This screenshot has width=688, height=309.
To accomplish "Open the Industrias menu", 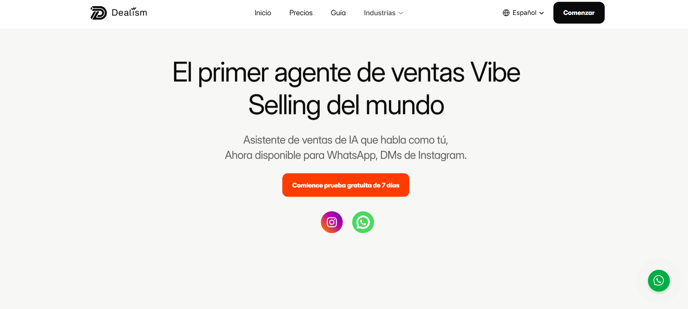I will [383, 13].
